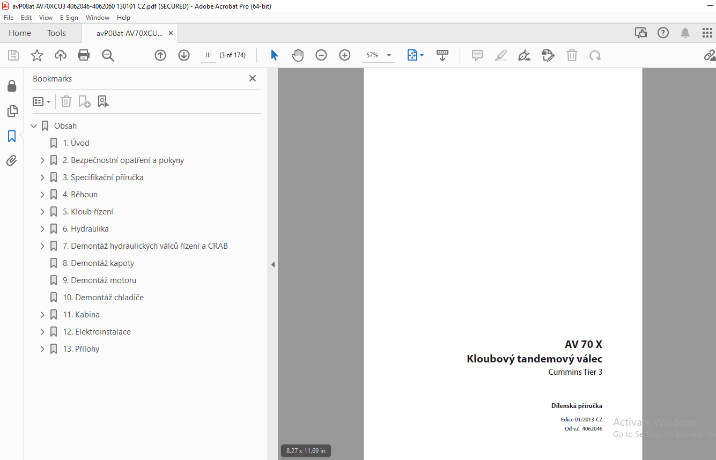Go to previous page arrow

tap(160, 55)
